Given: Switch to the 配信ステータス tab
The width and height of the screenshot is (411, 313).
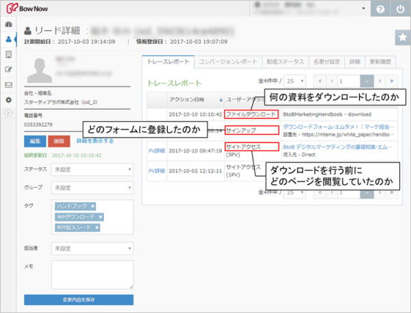Looking at the screenshot, I should point(282,61).
